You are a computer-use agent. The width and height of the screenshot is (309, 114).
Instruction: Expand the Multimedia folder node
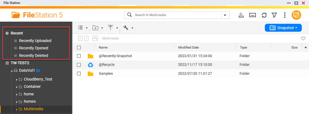coord(17,109)
